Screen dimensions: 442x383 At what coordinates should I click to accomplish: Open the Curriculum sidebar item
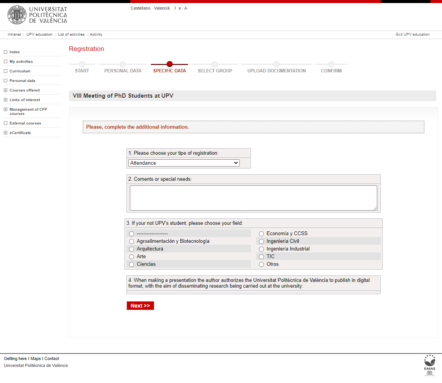click(20, 71)
